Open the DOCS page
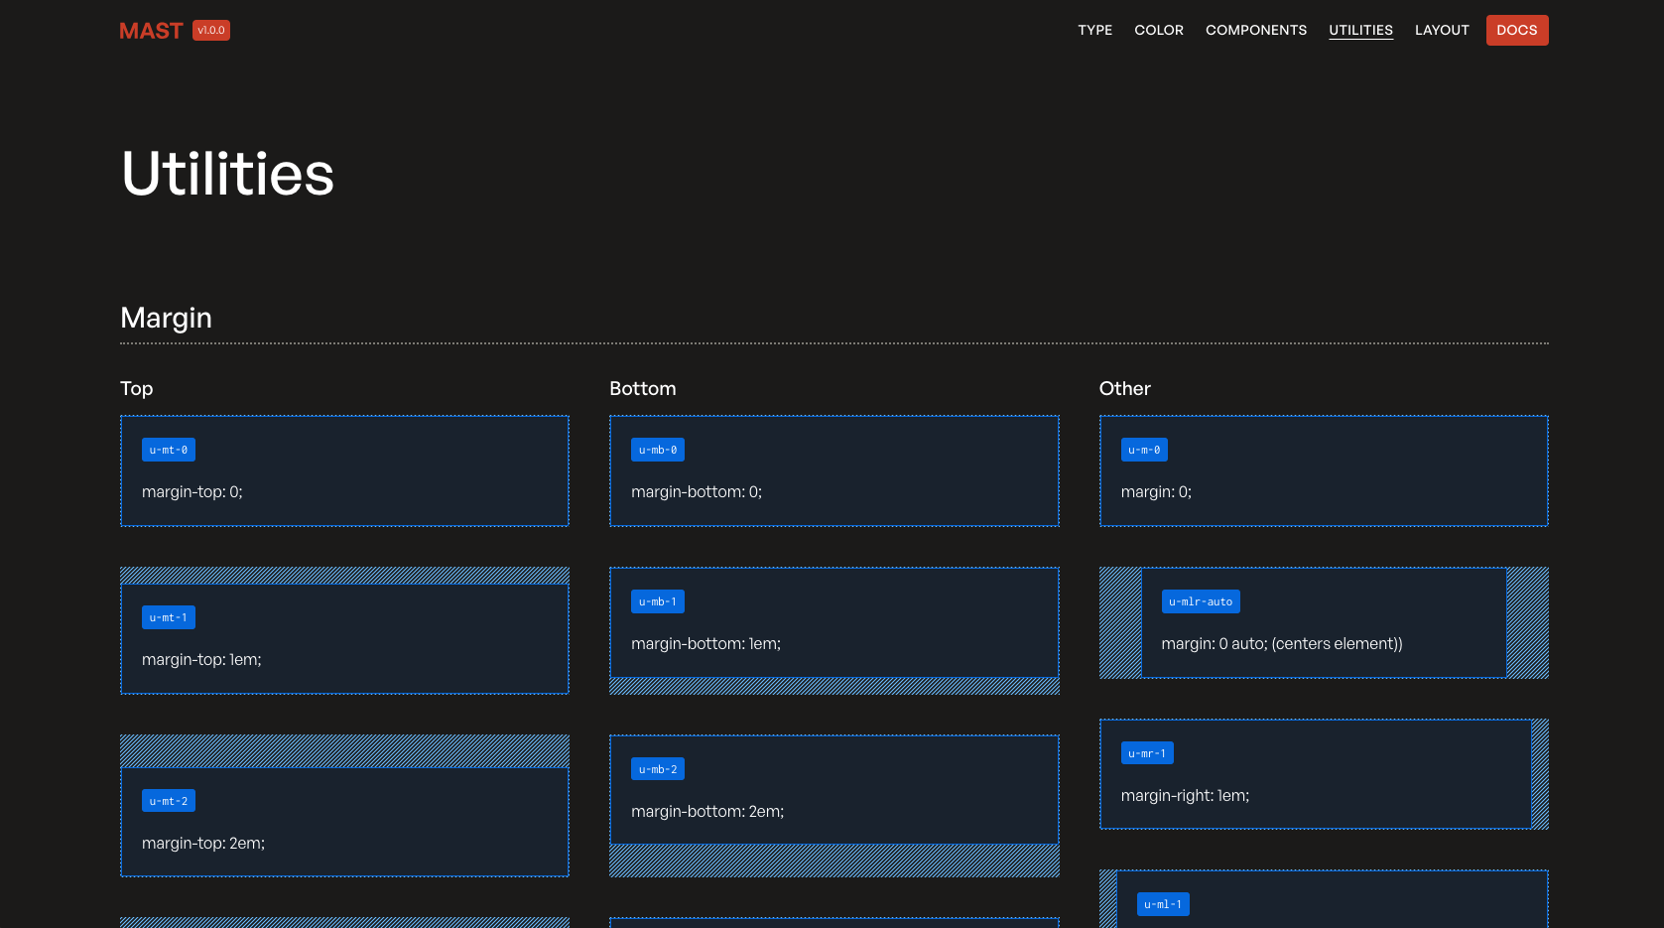Screen dimensions: 1664x928 (x=1517, y=30)
